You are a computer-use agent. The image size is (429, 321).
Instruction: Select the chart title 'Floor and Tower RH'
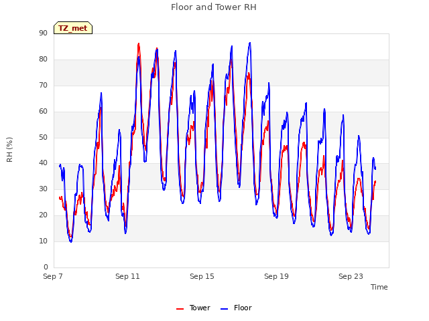(214, 7)
